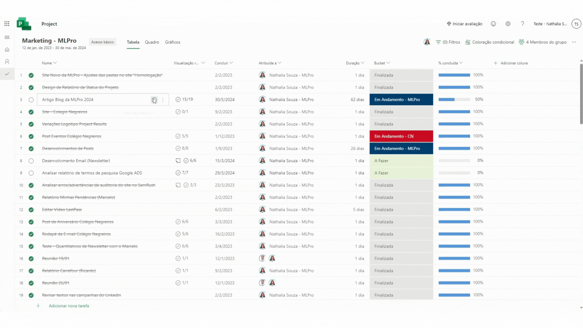This screenshot has height=328, width=583.
Task: Click Acesso básico badge
Action: tap(103, 42)
